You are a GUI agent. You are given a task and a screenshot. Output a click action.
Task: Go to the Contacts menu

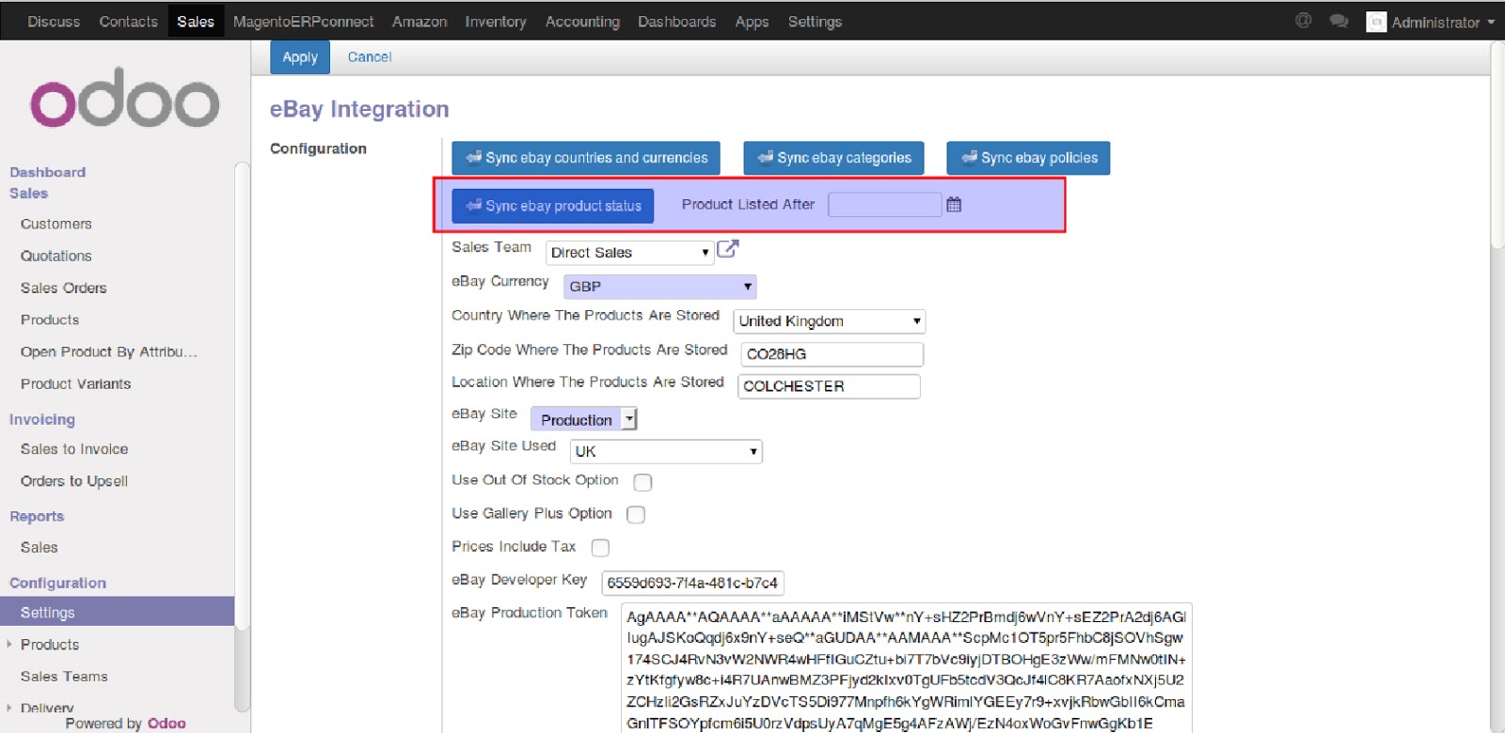pos(129,22)
